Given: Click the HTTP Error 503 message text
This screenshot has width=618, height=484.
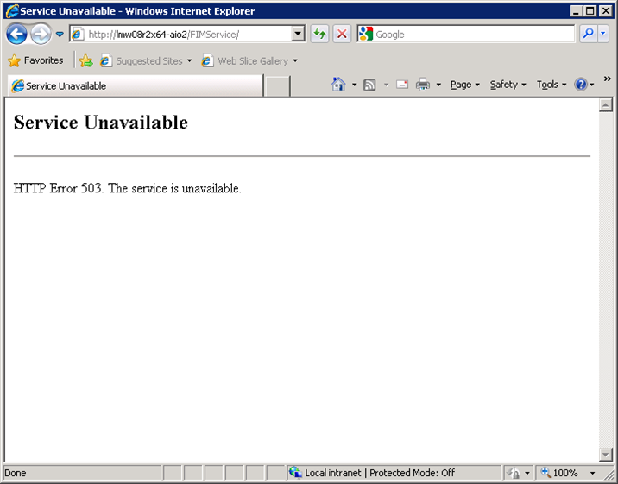Looking at the screenshot, I should (x=127, y=188).
